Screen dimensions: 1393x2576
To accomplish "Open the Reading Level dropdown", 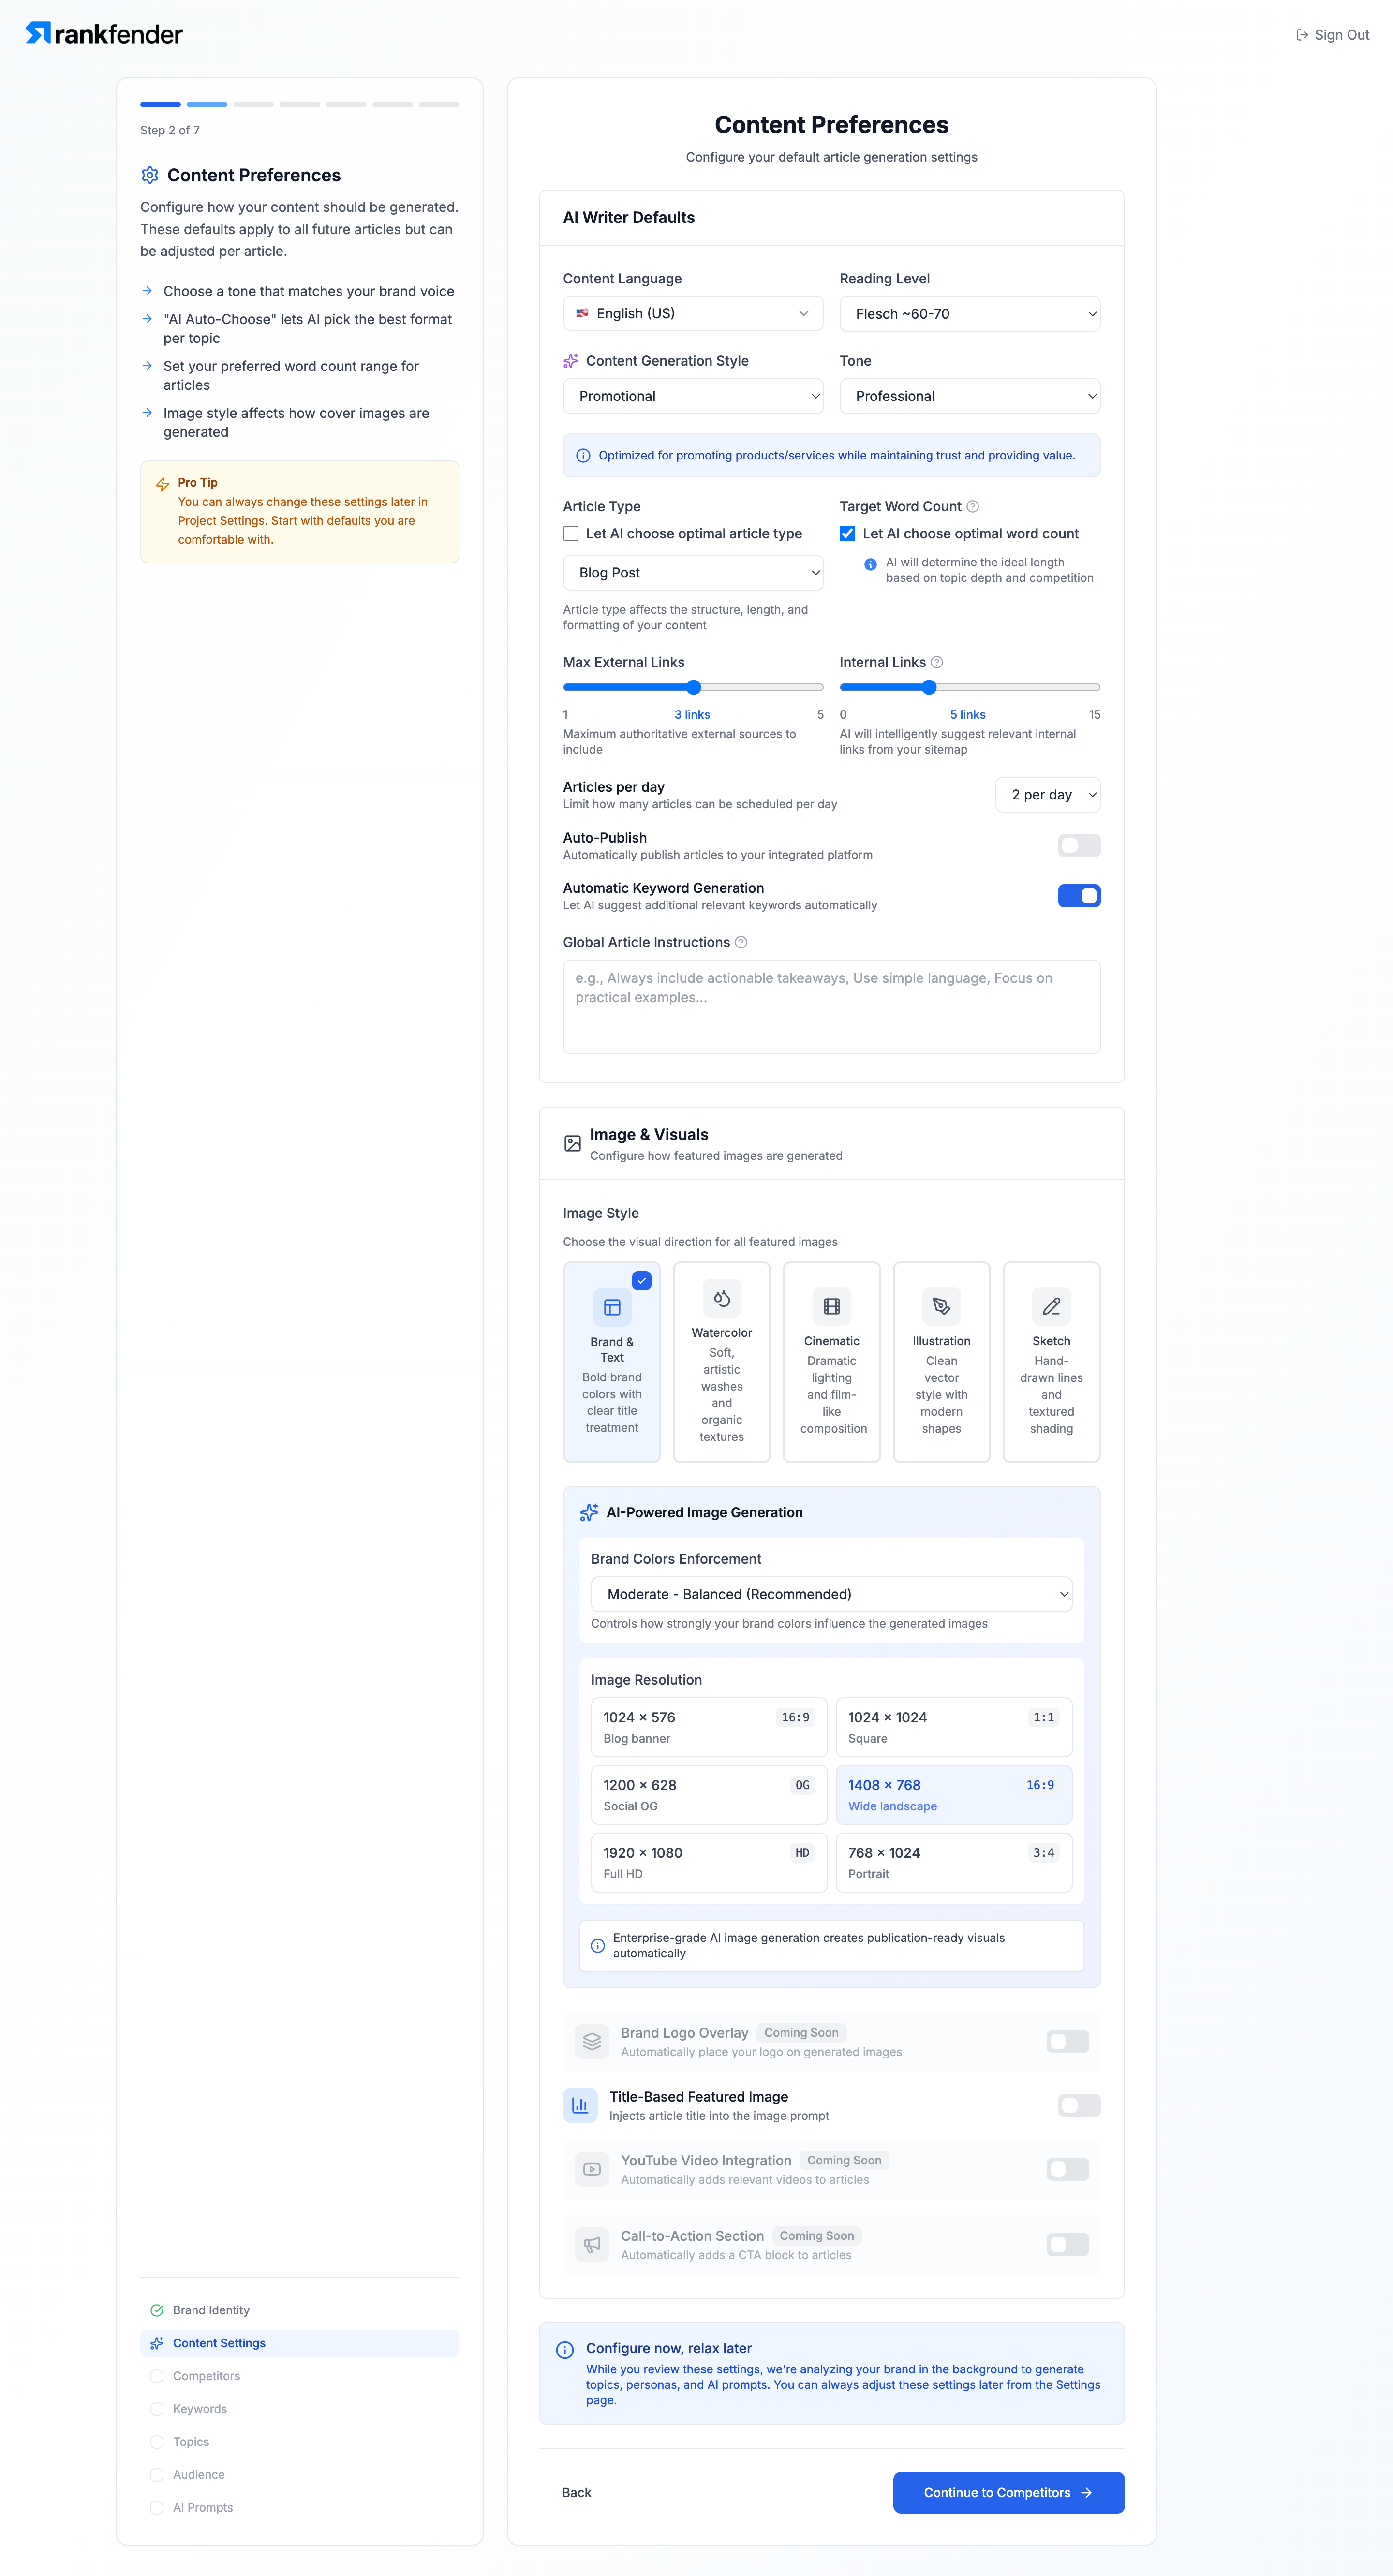I will [970, 313].
